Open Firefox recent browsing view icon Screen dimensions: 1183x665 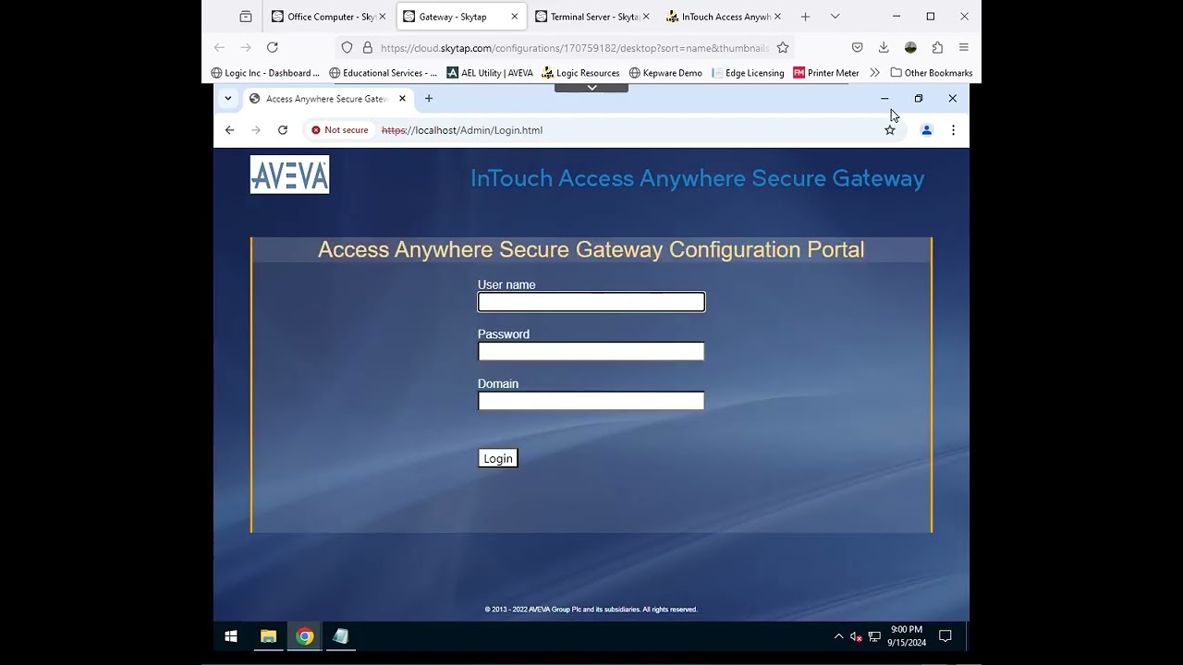[x=245, y=17]
